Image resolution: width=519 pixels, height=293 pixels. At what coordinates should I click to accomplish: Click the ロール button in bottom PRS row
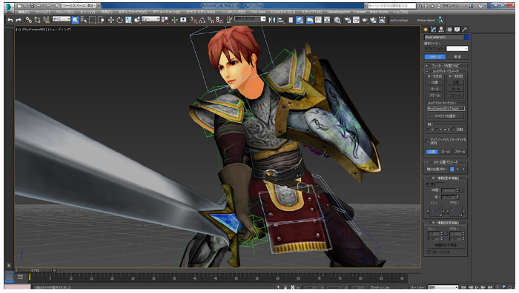coord(446,152)
